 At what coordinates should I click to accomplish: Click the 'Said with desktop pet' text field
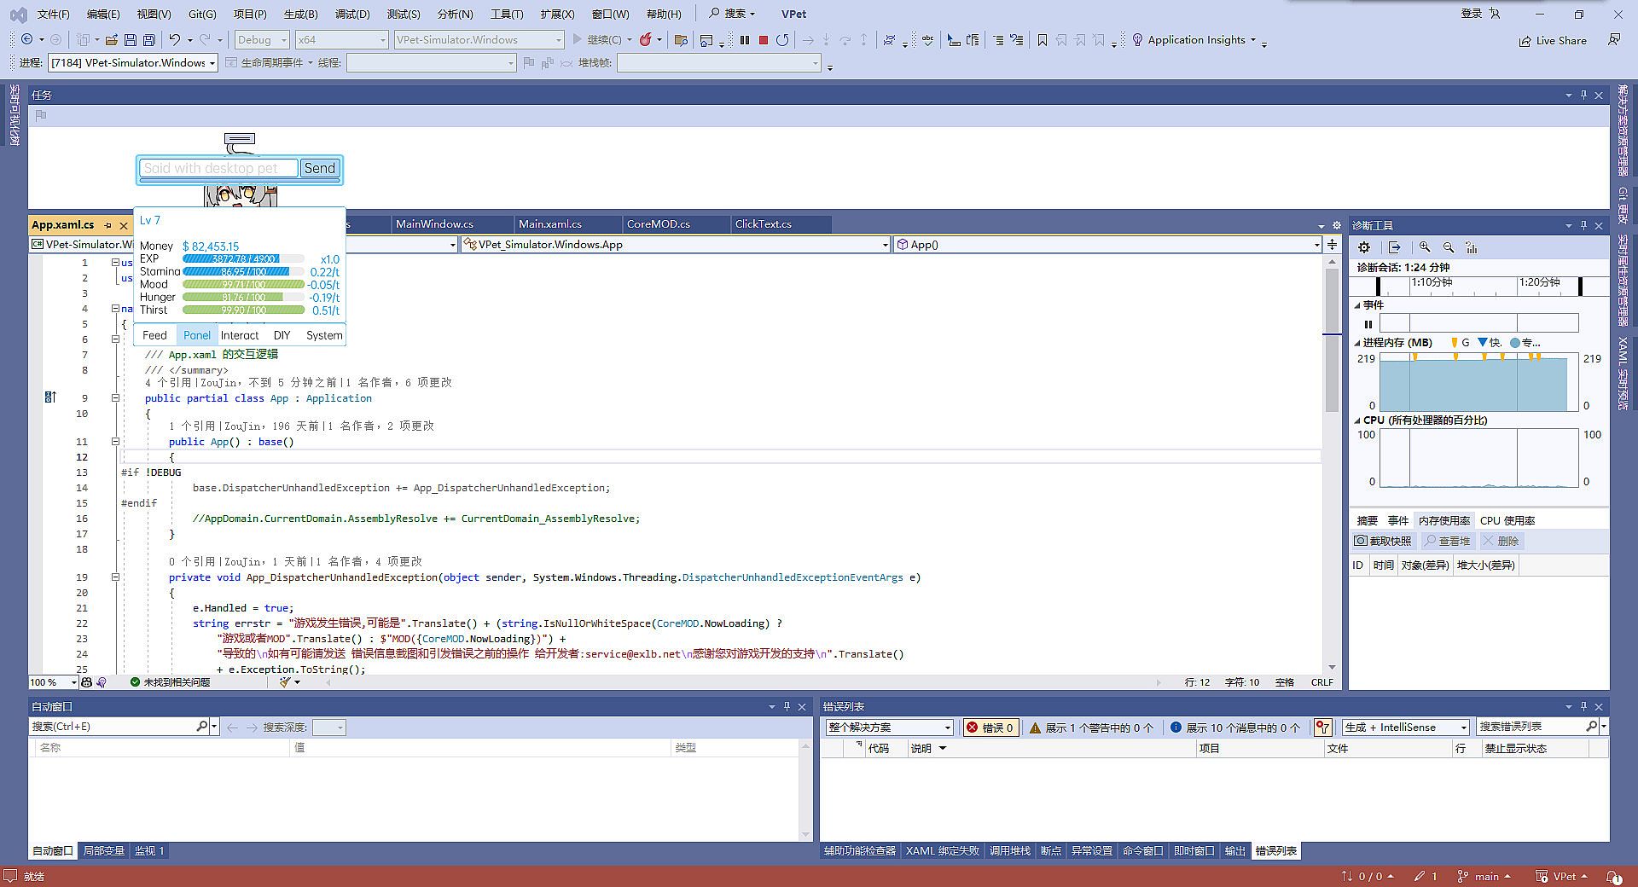[x=218, y=168]
